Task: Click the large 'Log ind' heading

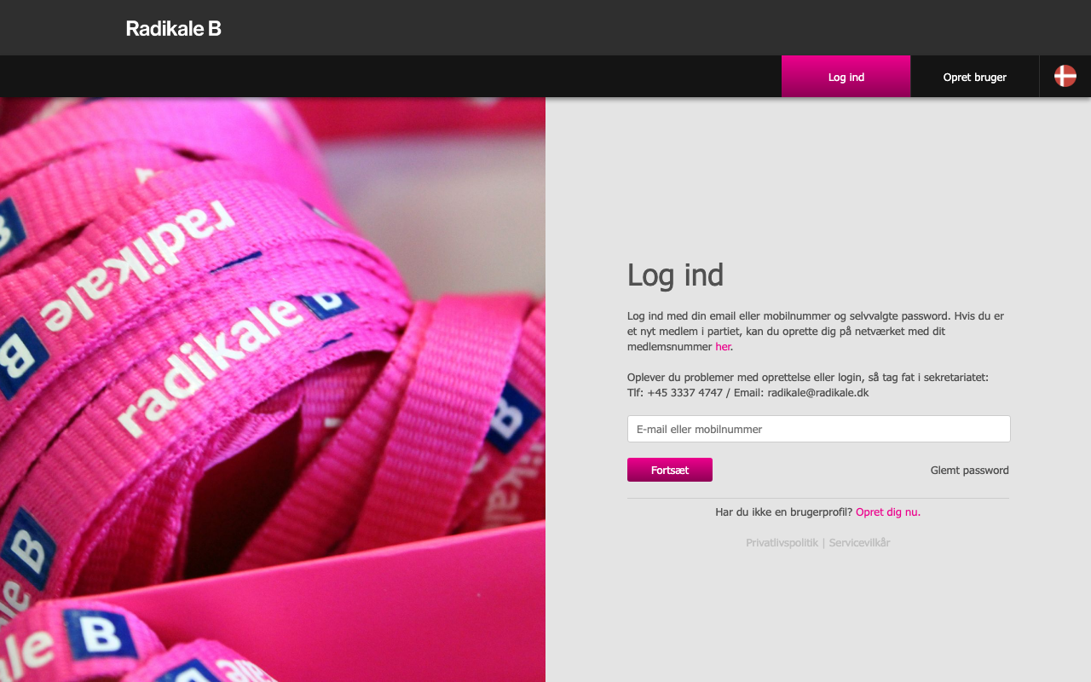Action: coord(675,275)
